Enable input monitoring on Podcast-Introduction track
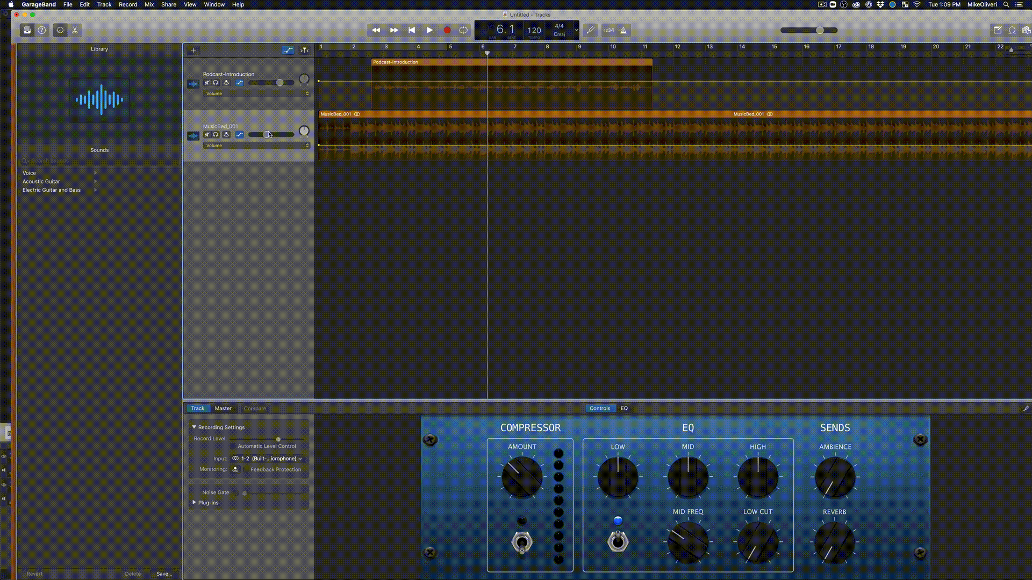Viewport: 1032px width, 580px height. [226, 83]
